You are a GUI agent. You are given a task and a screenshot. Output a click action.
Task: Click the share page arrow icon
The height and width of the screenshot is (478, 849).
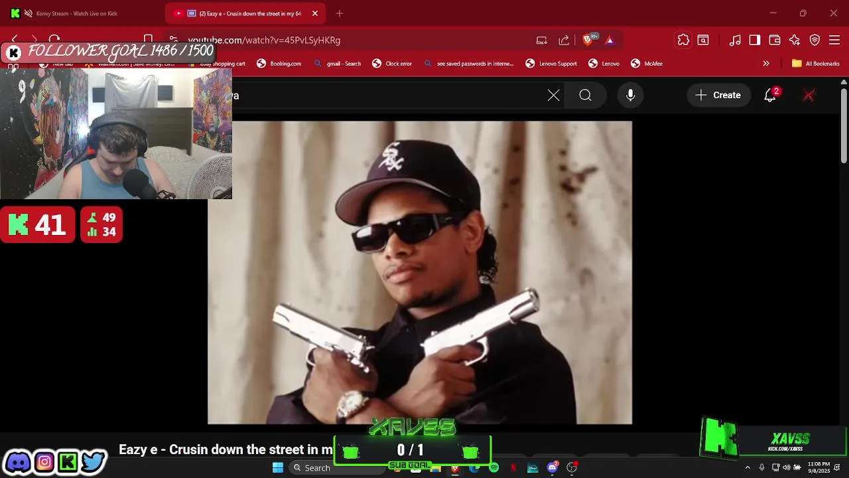pos(564,40)
